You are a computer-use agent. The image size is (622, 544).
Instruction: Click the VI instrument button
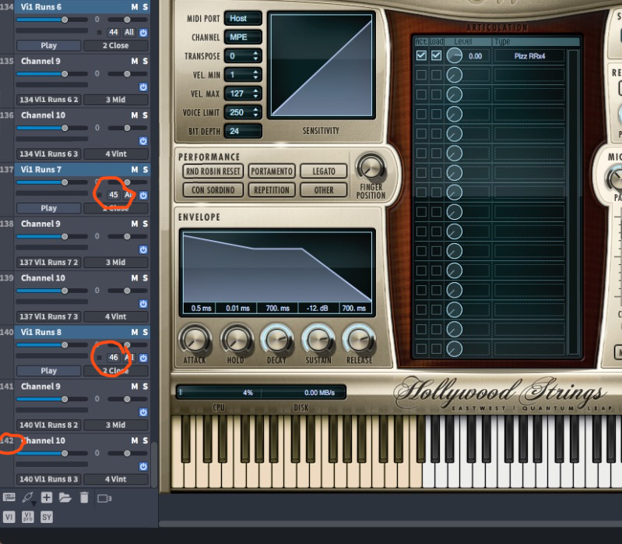9,517
